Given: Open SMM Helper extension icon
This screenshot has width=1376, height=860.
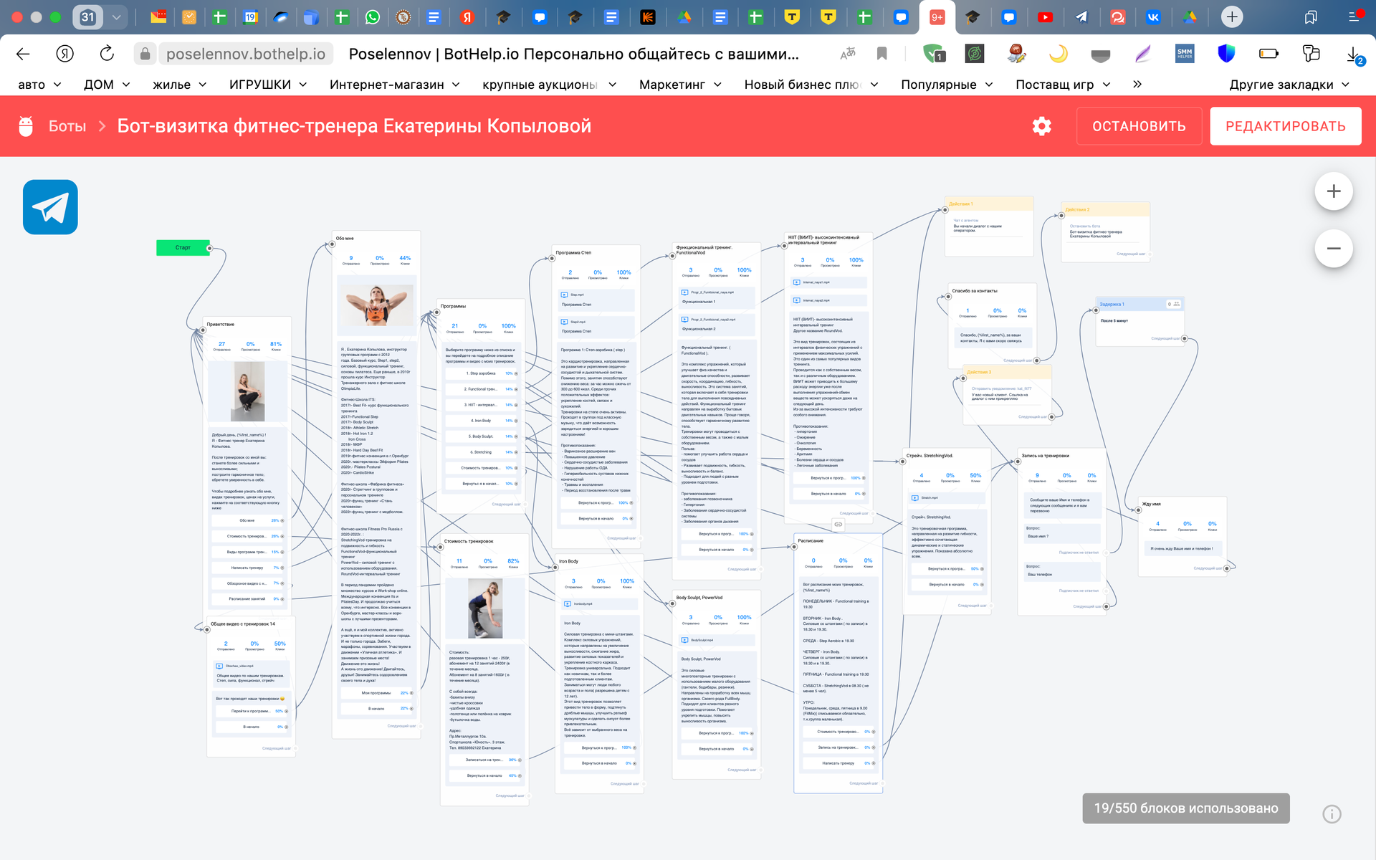Looking at the screenshot, I should (1185, 54).
